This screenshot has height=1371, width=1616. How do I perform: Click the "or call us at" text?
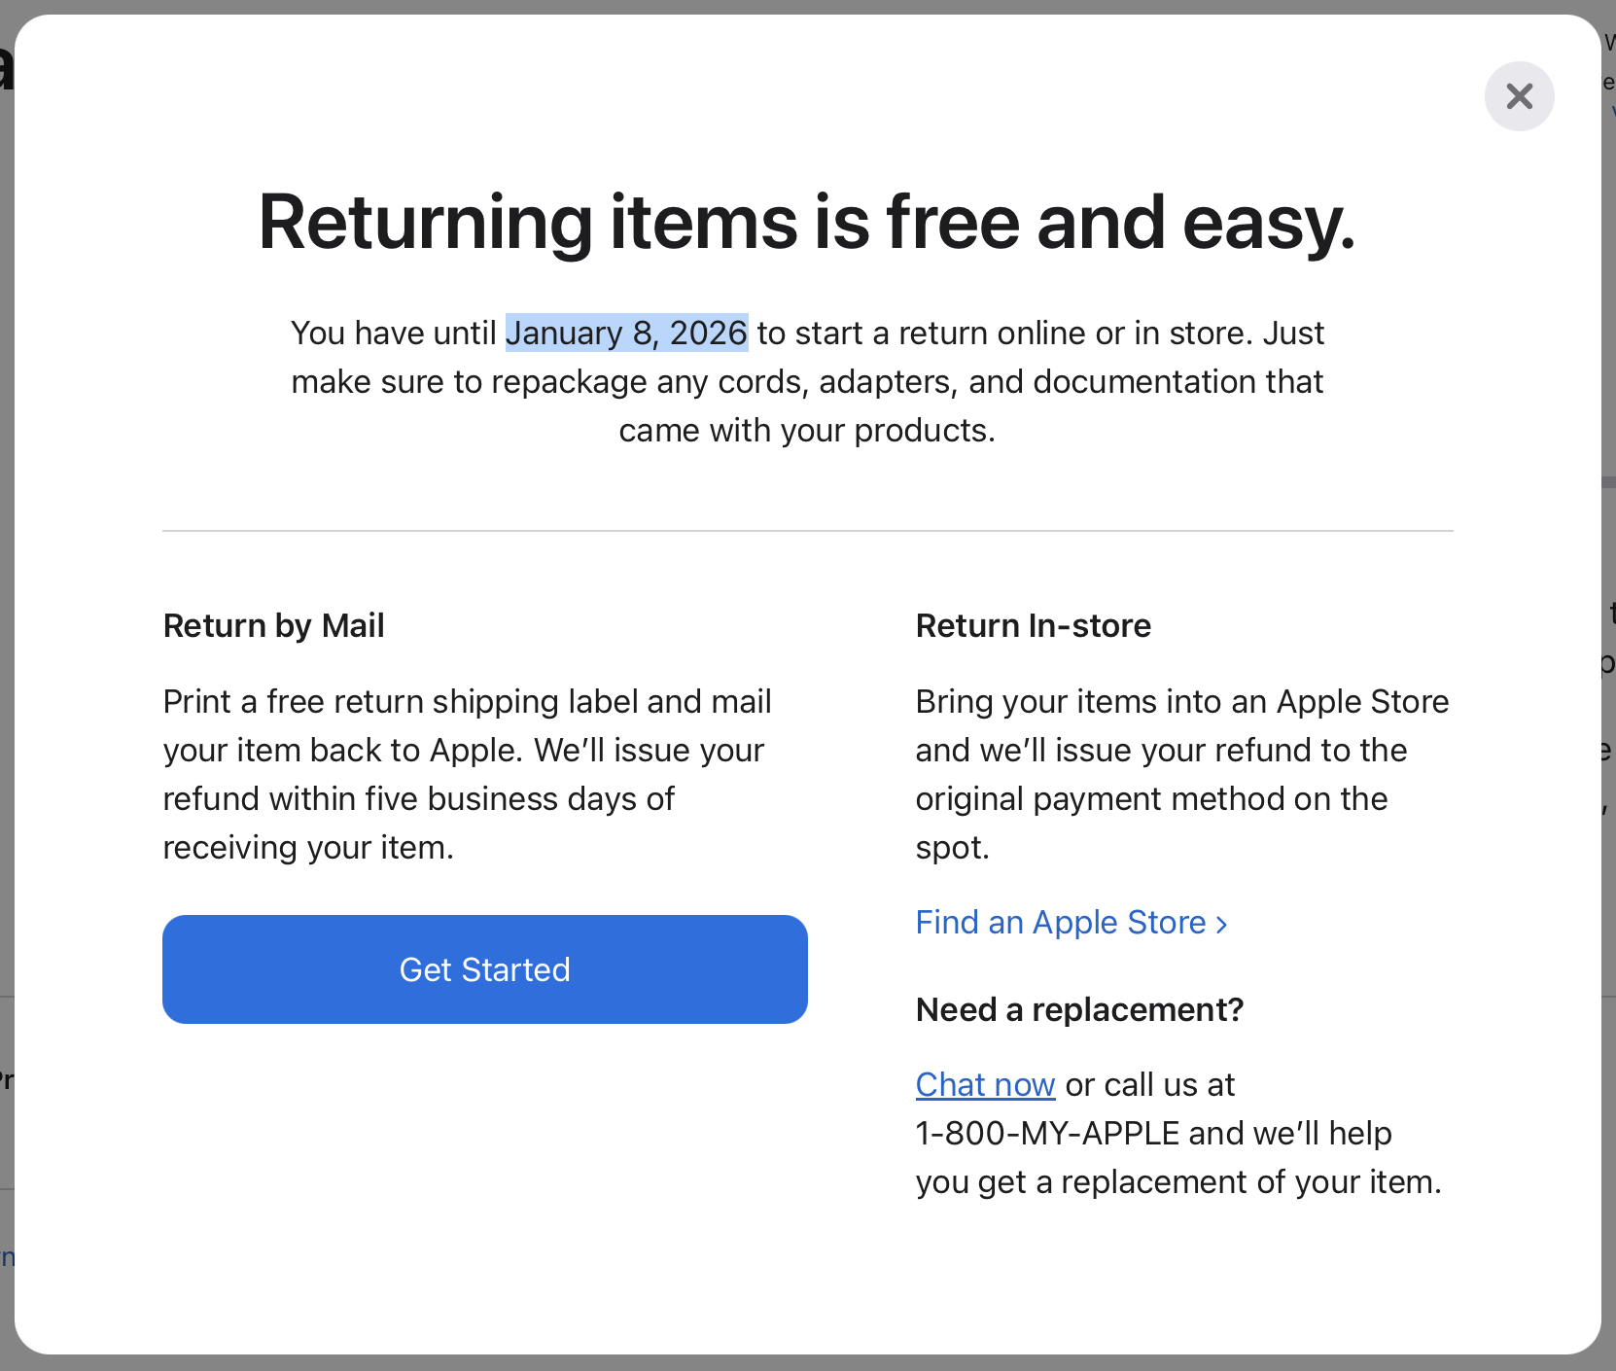pyautogui.click(x=1149, y=1084)
